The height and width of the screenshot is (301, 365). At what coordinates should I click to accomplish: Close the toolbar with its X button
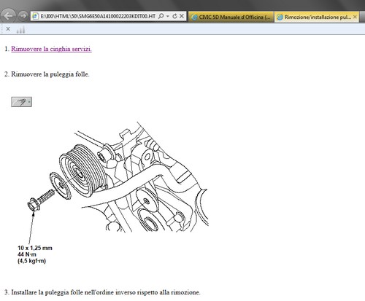(8, 29)
